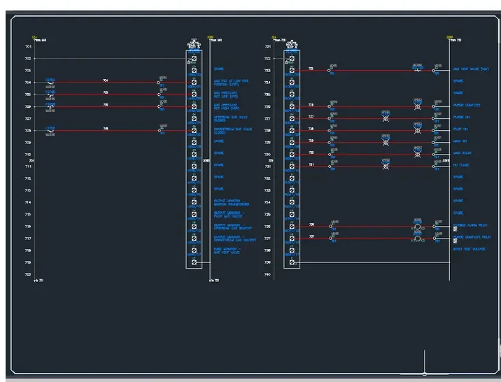Select the pressure switch symbol on rung 706
Image resolution: width=501 pixels, height=382 pixels.
[50, 106]
